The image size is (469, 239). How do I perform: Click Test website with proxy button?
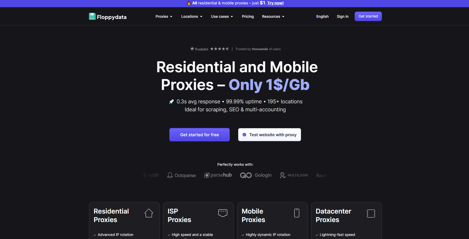(270, 135)
